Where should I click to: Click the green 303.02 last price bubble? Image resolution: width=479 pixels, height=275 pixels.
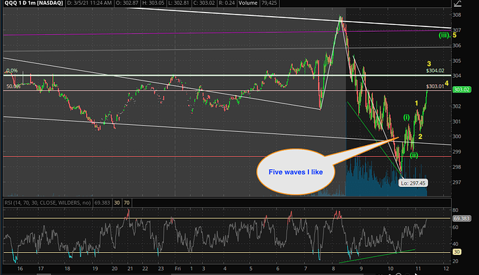click(x=462, y=90)
